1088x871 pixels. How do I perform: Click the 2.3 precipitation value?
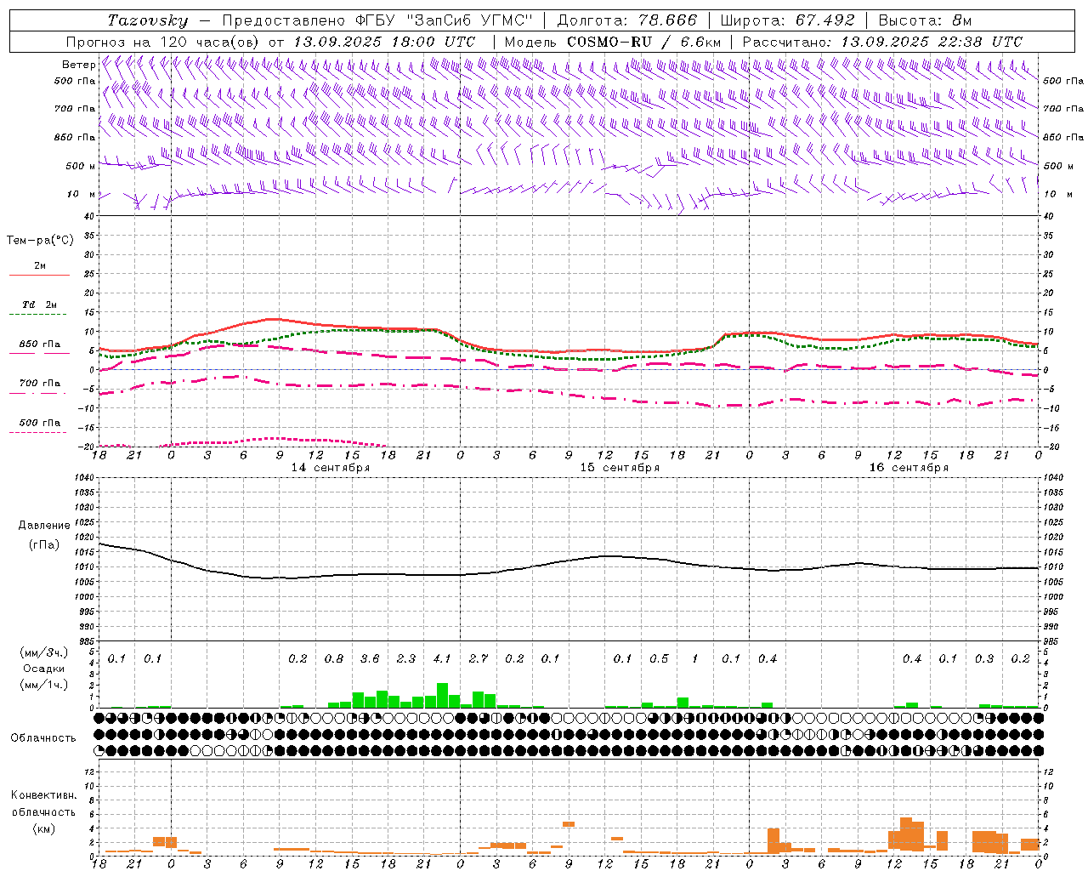point(406,659)
